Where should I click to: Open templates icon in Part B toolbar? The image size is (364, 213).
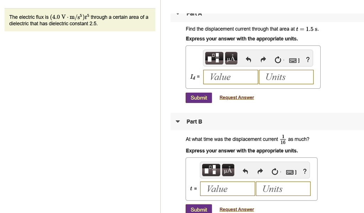(x=211, y=170)
